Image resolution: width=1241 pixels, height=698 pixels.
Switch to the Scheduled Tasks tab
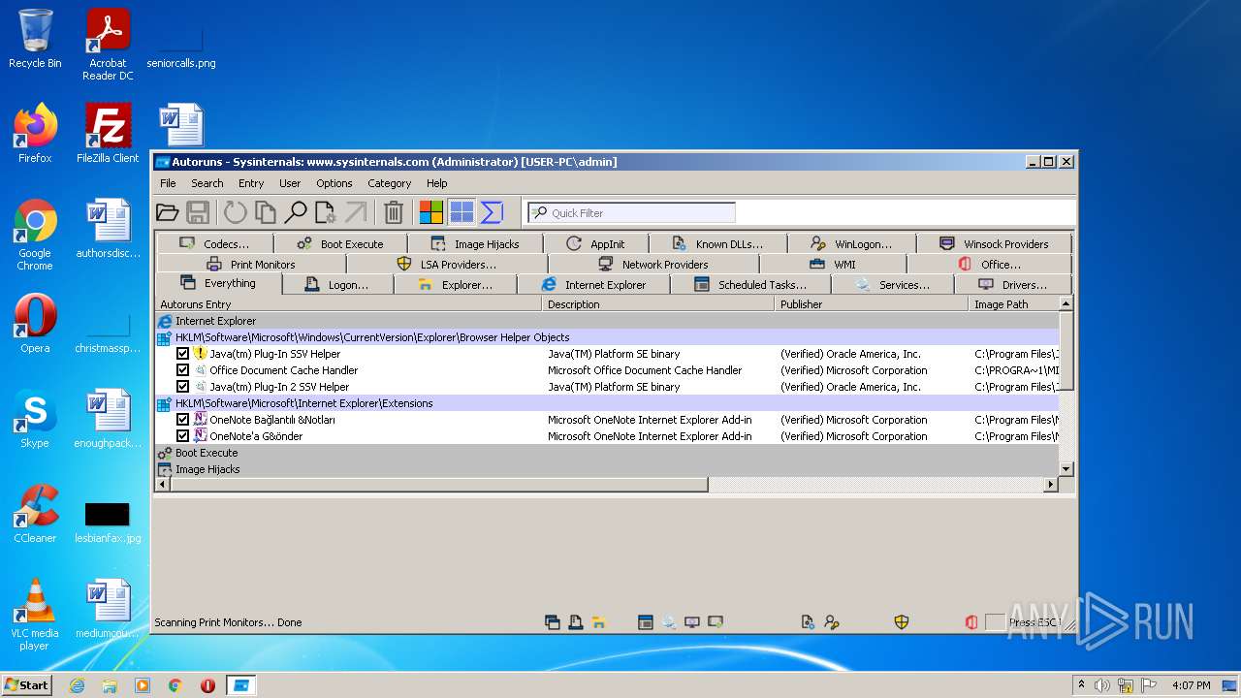[750, 285]
